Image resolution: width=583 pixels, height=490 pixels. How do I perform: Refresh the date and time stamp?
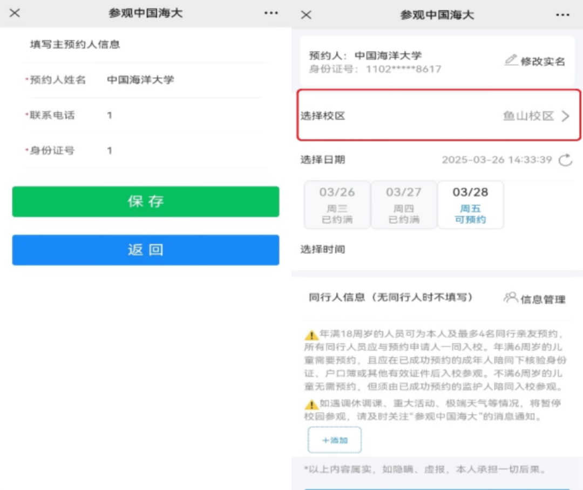566,160
